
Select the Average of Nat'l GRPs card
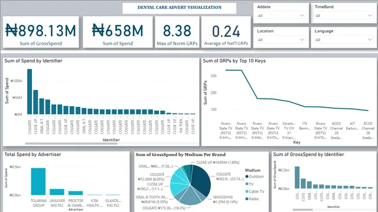pyautogui.click(x=226, y=32)
